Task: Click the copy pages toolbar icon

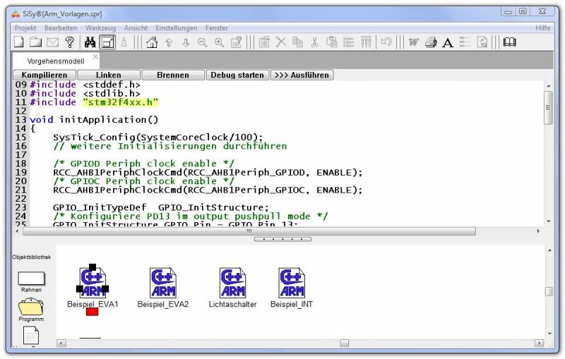Action: (297, 42)
